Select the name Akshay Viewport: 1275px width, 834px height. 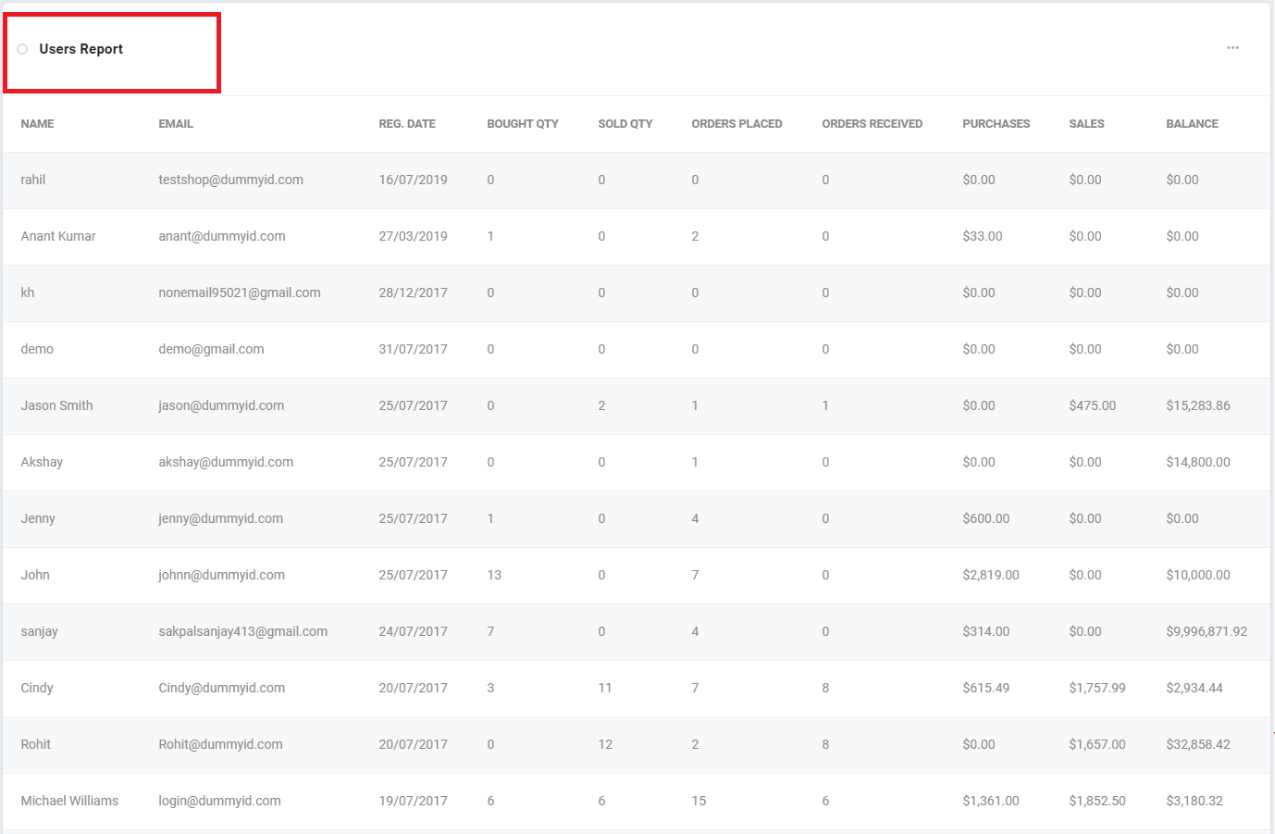pos(42,463)
